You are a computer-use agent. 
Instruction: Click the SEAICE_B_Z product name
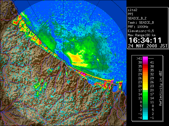137,18
